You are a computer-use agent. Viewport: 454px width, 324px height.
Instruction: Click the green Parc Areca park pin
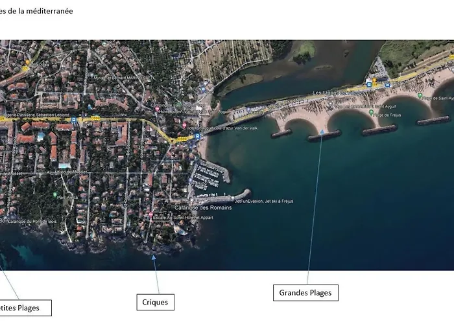click(54, 195)
